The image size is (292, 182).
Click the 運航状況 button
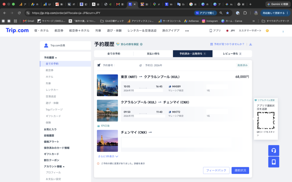click(240, 170)
